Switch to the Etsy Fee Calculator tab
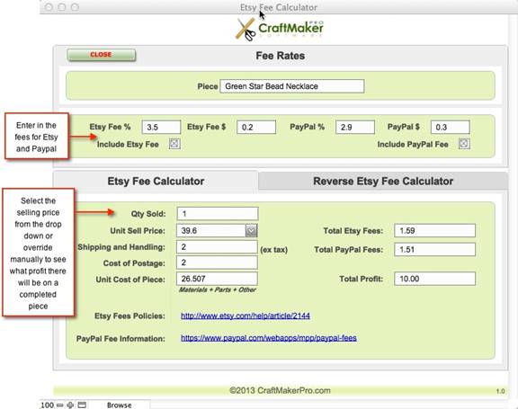The width and height of the screenshot is (518, 409). (156, 182)
